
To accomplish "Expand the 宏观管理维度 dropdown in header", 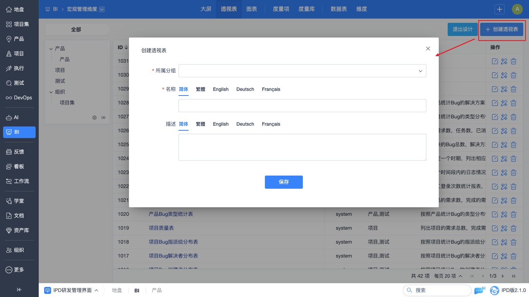I will (102, 9).
